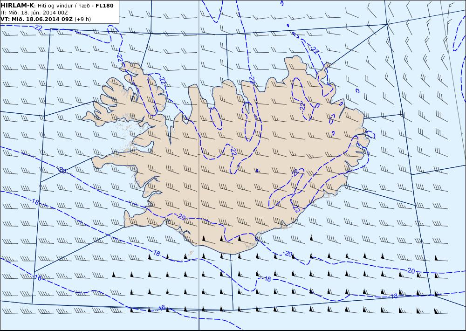Click the -16 isotherm label on bottom edge contour
Screen dimensions: 466x331
tap(161, 308)
